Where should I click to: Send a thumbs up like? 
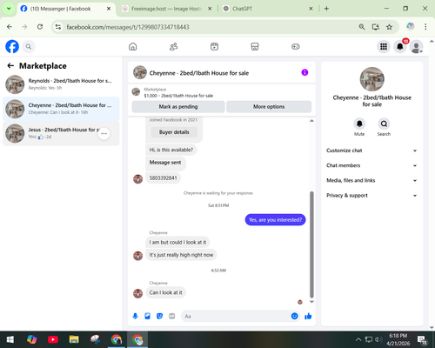tap(308, 316)
